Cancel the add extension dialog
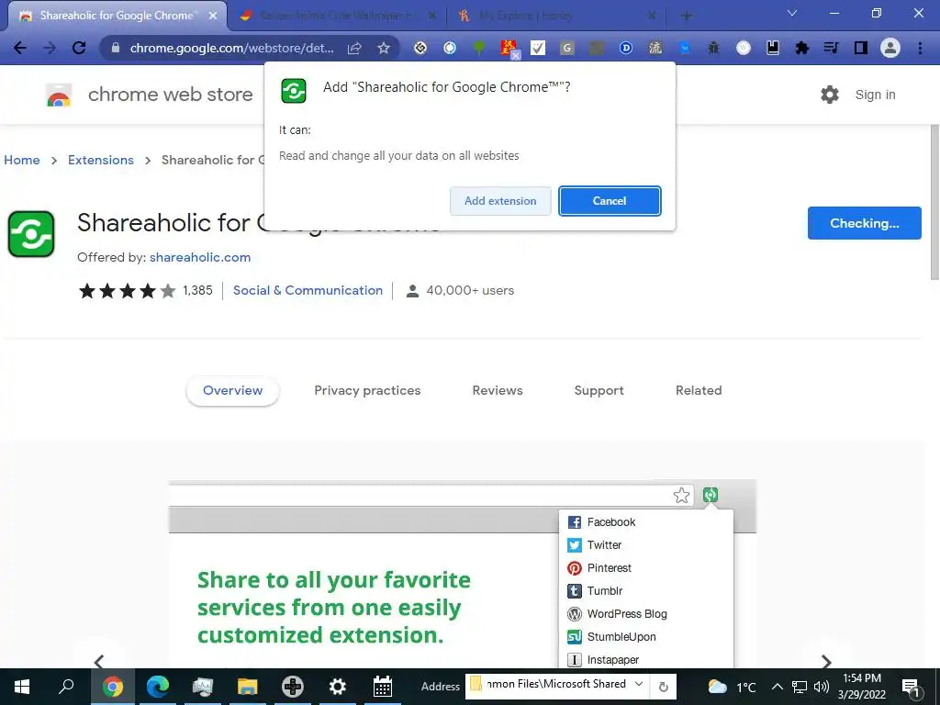The image size is (940, 705). [x=610, y=201]
